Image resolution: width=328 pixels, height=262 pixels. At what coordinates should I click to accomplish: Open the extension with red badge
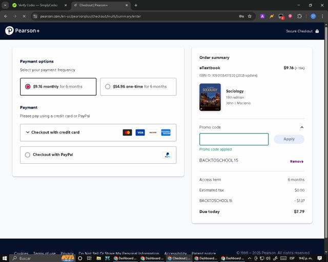pos(281,16)
